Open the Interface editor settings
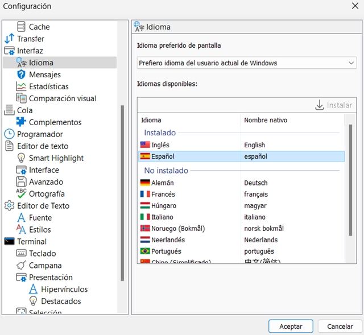 coord(44,170)
